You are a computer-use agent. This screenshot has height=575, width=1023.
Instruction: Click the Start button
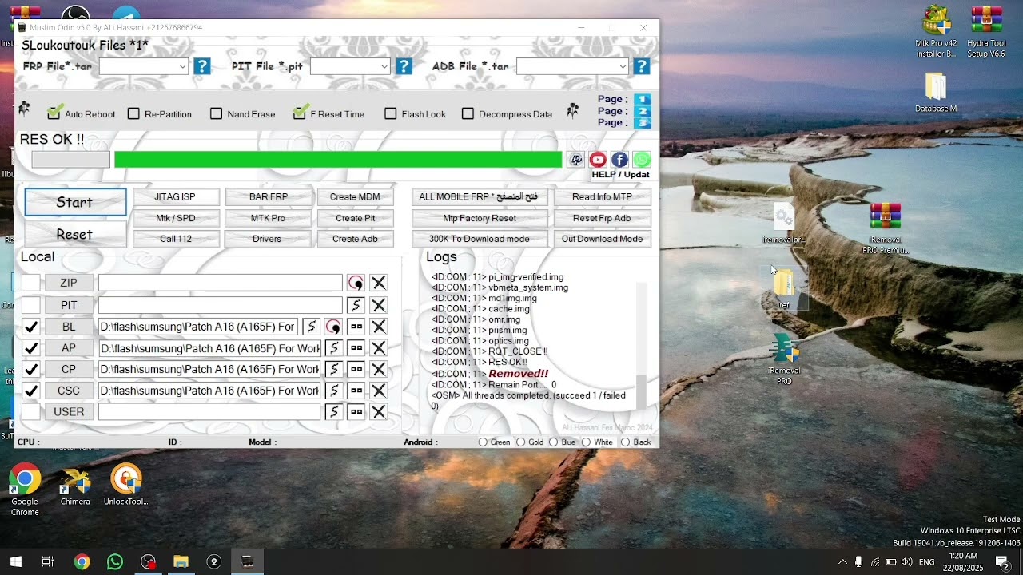75,203
